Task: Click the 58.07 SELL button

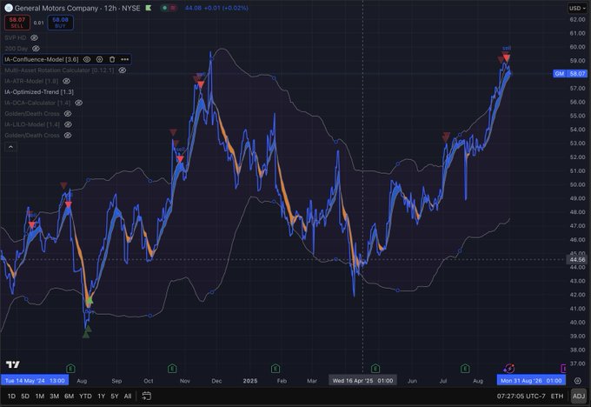Action: point(17,23)
